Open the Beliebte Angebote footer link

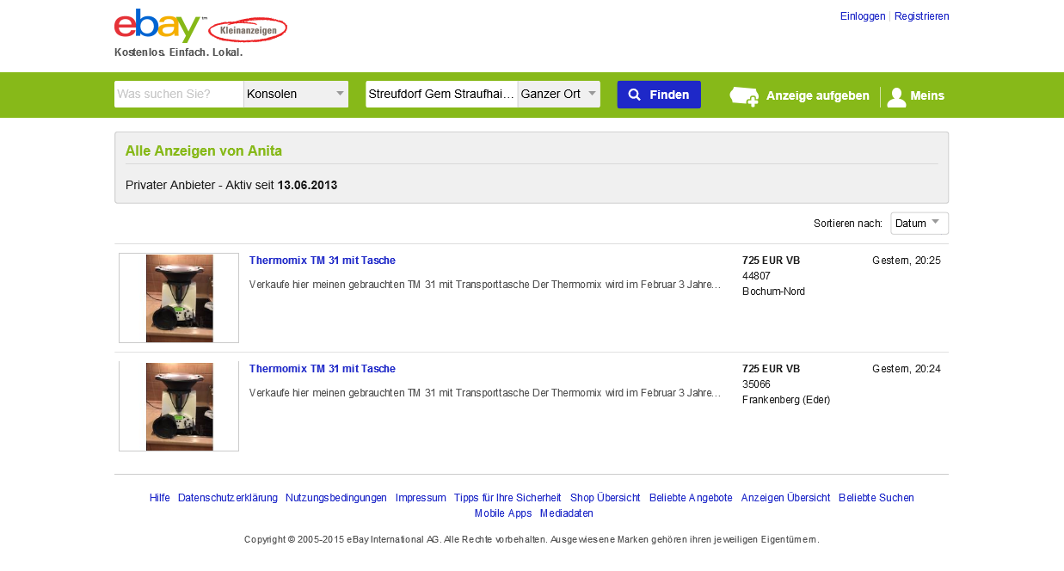(x=691, y=498)
